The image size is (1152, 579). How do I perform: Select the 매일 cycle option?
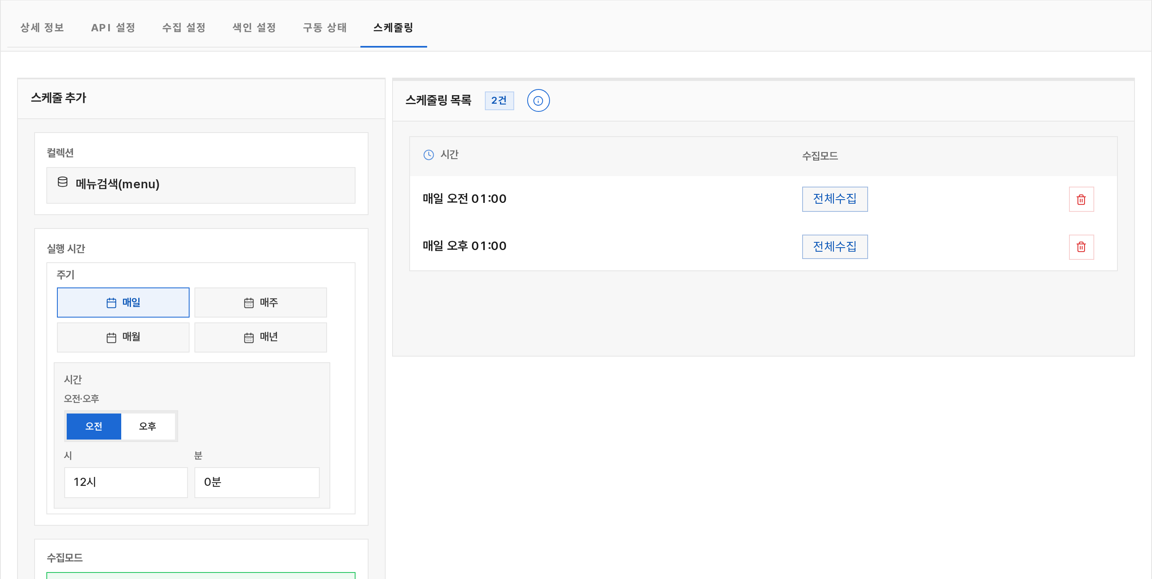click(123, 303)
